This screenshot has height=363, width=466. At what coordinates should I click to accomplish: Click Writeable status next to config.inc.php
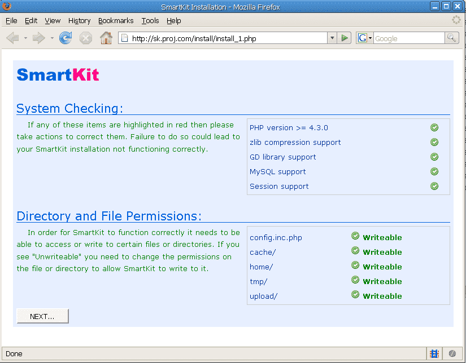coord(382,237)
